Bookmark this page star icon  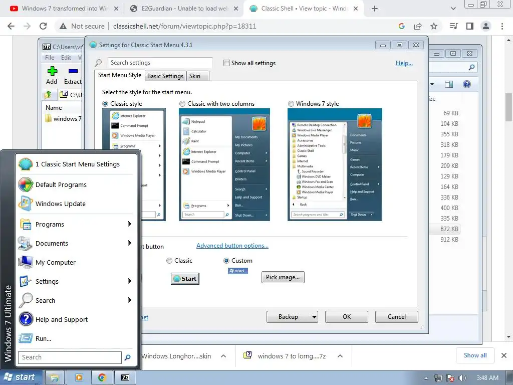tap(434, 26)
